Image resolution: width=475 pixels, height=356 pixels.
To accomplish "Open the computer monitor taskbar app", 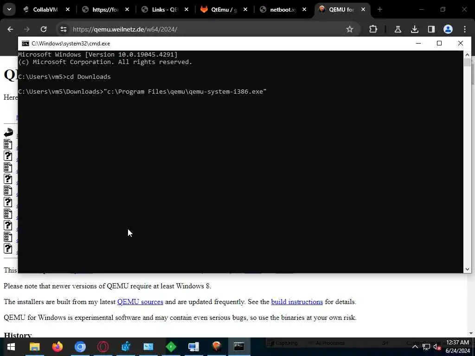I will (x=193, y=347).
